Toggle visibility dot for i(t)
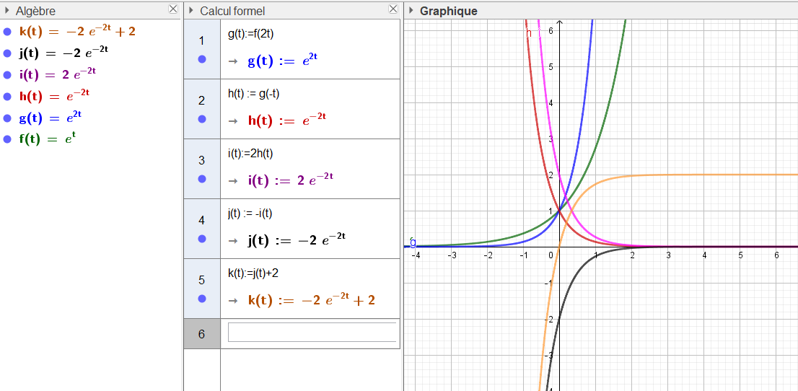The width and height of the screenshot is (798, 391). [7, 74]
